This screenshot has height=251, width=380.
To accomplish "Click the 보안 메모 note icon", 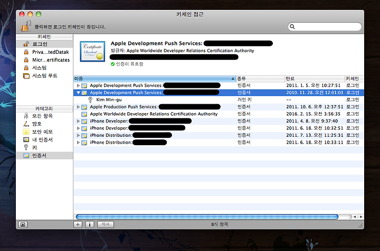I will pyautogui.click(x=26, y=132).
